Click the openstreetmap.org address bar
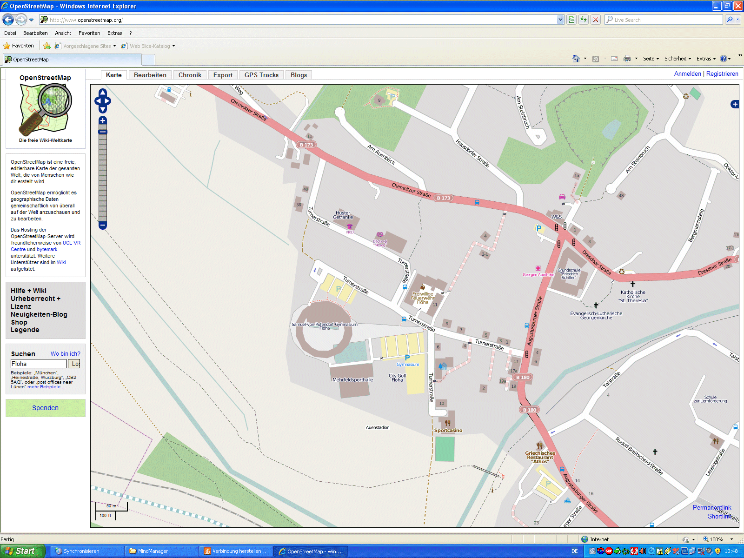This screenshot has width=744, height=558. [x=298, y=20]
